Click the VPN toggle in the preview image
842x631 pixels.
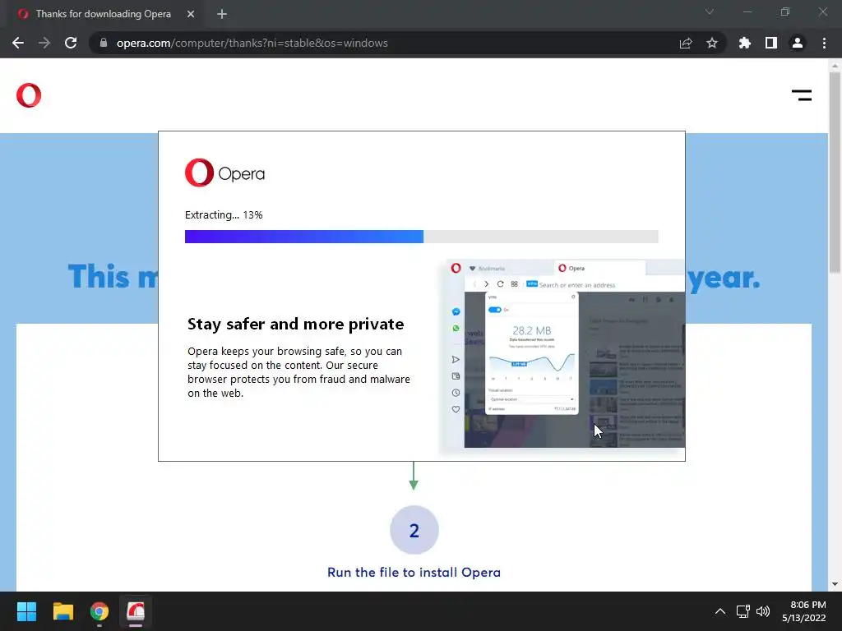494,310
